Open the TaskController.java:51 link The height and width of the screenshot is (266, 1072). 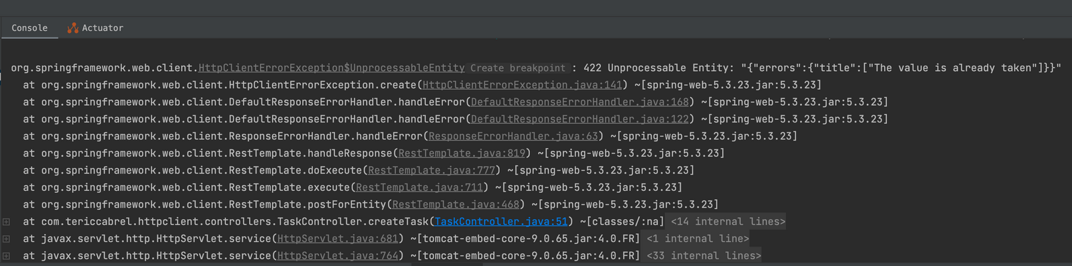click(x=501, y=222)
